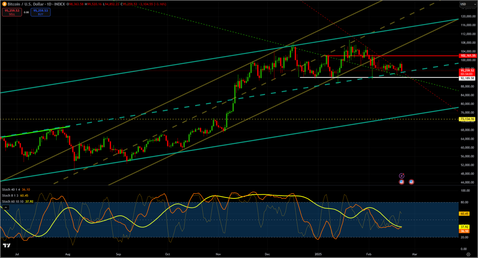Click the 02:34:03 bar countdown label
This screenshot has height=258, width=478.
[x=468, y=74]
